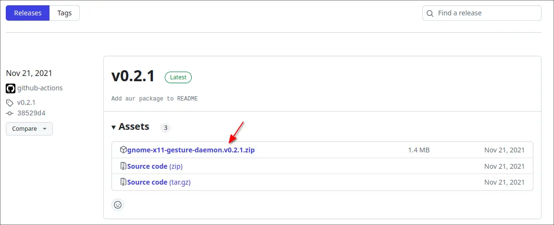This screenshot has width=554, height=225.
Task: Open commit 38529d4 link
Action: click(31, 113)
